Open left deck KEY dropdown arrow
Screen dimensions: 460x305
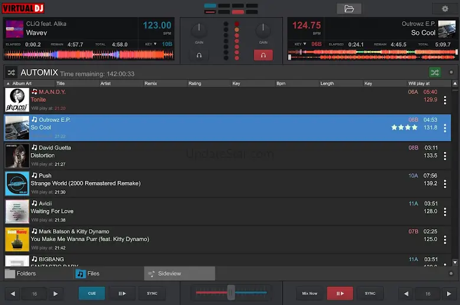coord(155,44)
